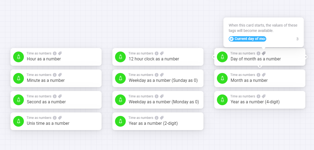Screen dimensions: 314x150
Task: Click the rocket icon on Hour as a number card
Action: pos(19,57)
